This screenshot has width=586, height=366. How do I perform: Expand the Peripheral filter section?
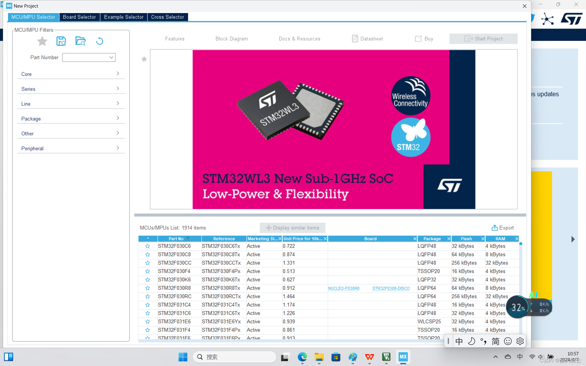71,149
